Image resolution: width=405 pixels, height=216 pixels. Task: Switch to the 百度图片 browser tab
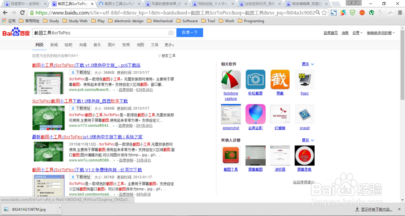[25, 4]
